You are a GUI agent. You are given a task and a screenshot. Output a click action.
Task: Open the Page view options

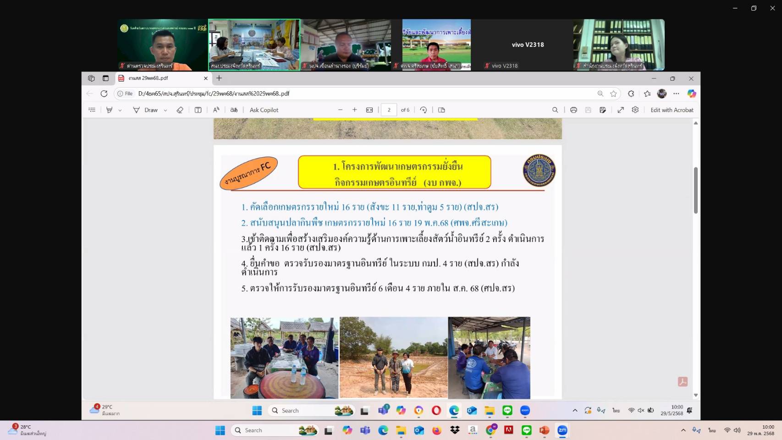441,110
